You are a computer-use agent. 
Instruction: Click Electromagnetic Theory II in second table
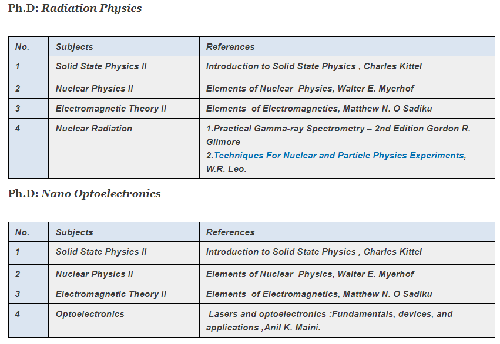point(111,294)
